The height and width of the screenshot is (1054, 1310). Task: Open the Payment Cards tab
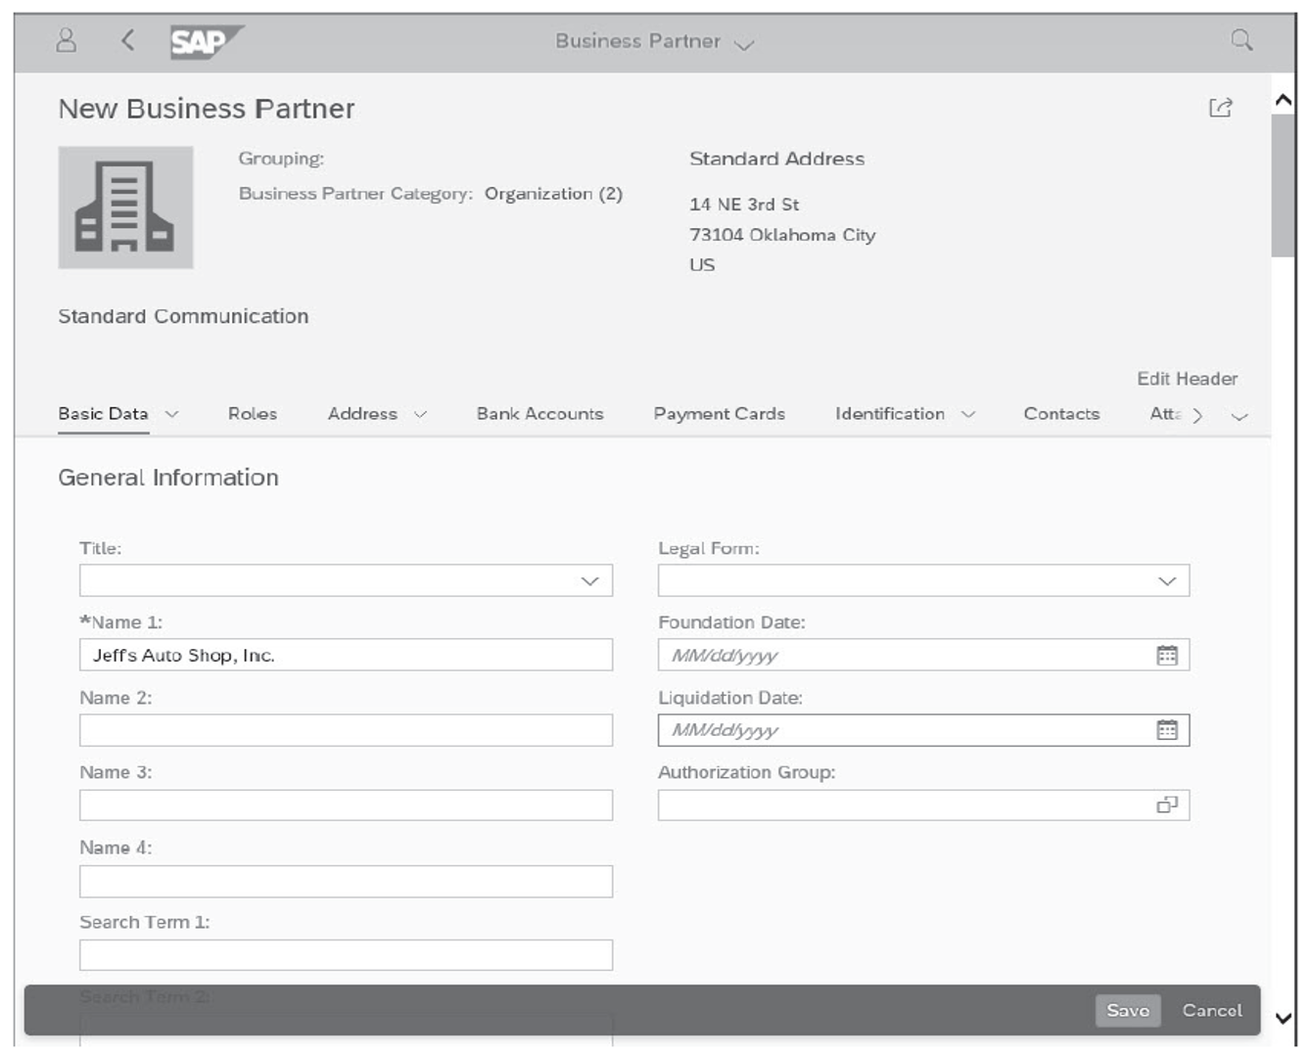[719, 414]
